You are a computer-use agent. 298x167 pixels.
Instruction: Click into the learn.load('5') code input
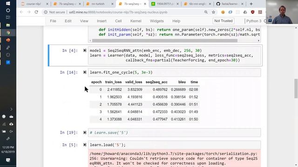click(x=174, y=145)
